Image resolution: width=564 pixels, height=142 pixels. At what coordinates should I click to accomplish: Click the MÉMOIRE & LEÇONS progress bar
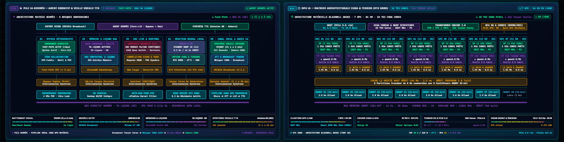pos(176,122)
